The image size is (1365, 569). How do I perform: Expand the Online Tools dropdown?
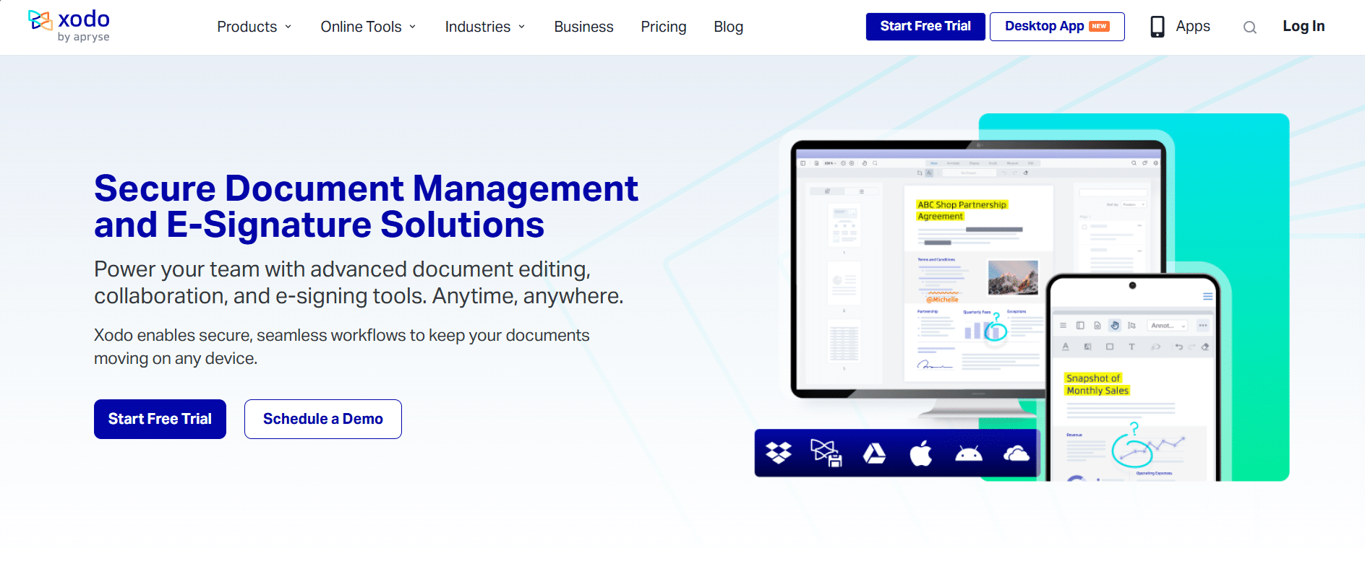[368, 27]
